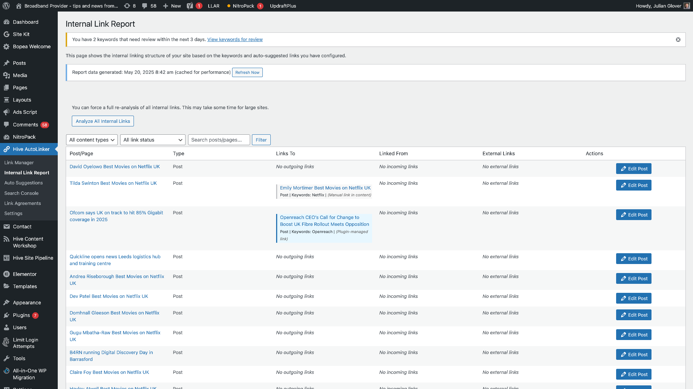Click the Dashboard icon in the sidebar
The height and width of the screenshot is (389, 693).
click(x=6, y=22)
